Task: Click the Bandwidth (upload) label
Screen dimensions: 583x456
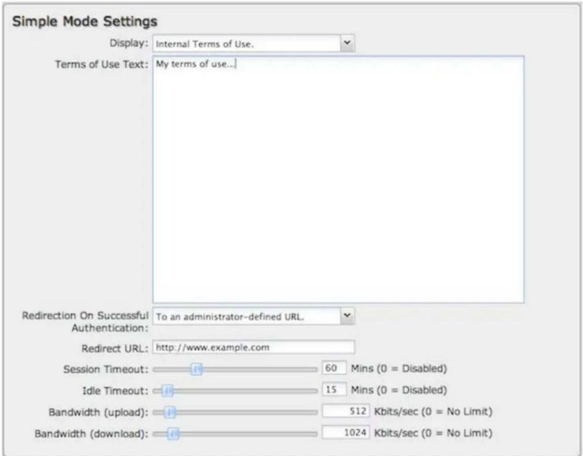Action: coord(99,412)
